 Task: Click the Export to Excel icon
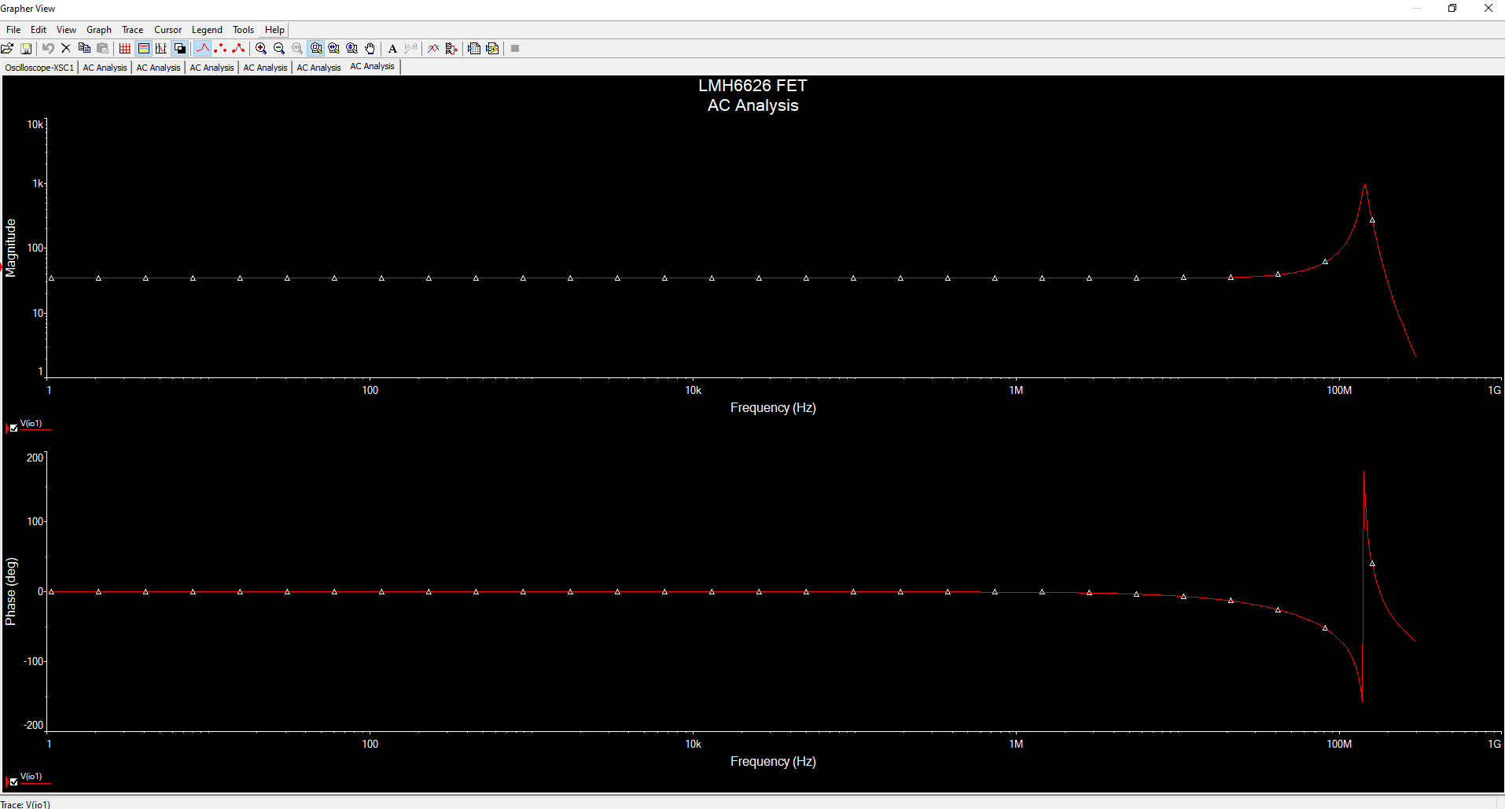pyautogui.click(x=474, y=49)
